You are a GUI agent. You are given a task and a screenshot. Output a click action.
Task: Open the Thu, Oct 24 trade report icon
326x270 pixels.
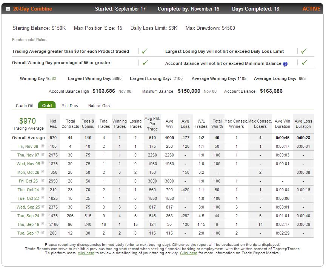[43, 189]
